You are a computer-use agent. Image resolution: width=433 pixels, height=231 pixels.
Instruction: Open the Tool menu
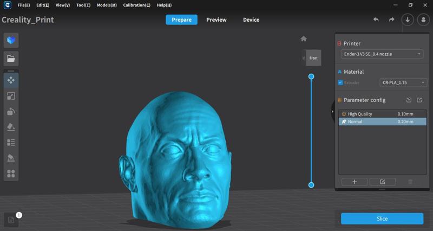[x=83, y=5]
